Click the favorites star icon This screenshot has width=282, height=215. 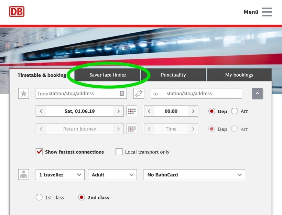[23, 94]
